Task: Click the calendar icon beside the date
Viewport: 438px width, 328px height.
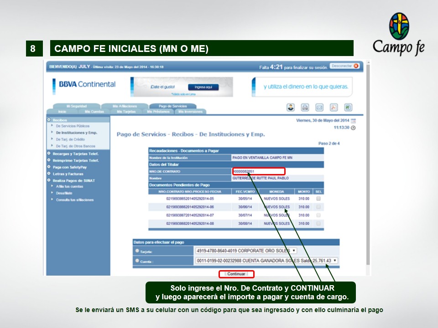Action: click(353, 121)
